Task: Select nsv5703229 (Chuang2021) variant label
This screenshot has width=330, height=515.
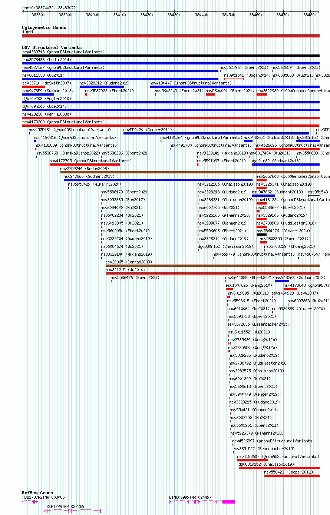Action: (290, 246)
